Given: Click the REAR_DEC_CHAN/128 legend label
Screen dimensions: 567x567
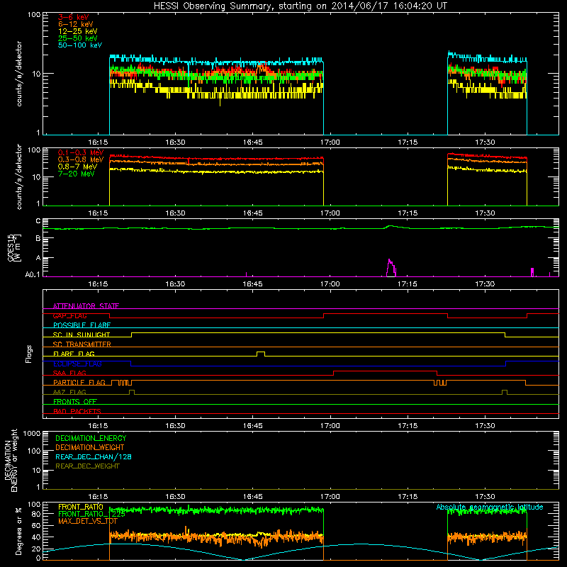Looking at the screenshot, I should 94,456.
